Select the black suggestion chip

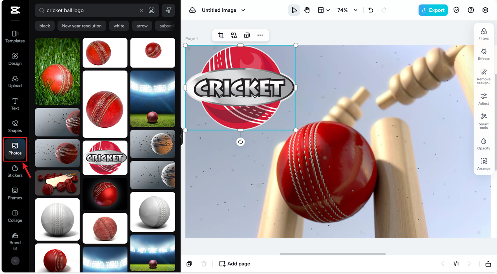point(45,26)
